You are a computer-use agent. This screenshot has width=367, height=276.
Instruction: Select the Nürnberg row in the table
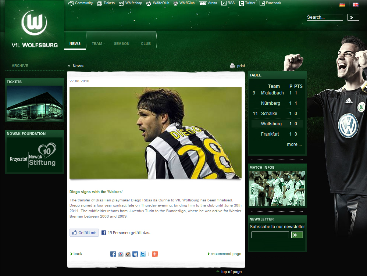click(277, 103)
